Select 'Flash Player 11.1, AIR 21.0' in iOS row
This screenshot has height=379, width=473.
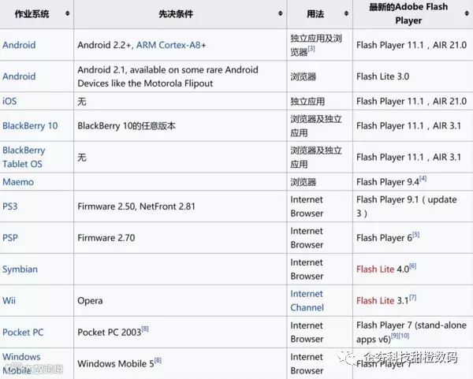413,101
